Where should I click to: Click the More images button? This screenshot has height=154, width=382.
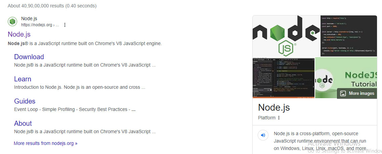(x=357, y=93)
